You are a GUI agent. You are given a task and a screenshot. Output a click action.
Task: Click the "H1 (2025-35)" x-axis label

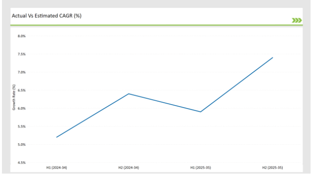click(x=201, y=168)
